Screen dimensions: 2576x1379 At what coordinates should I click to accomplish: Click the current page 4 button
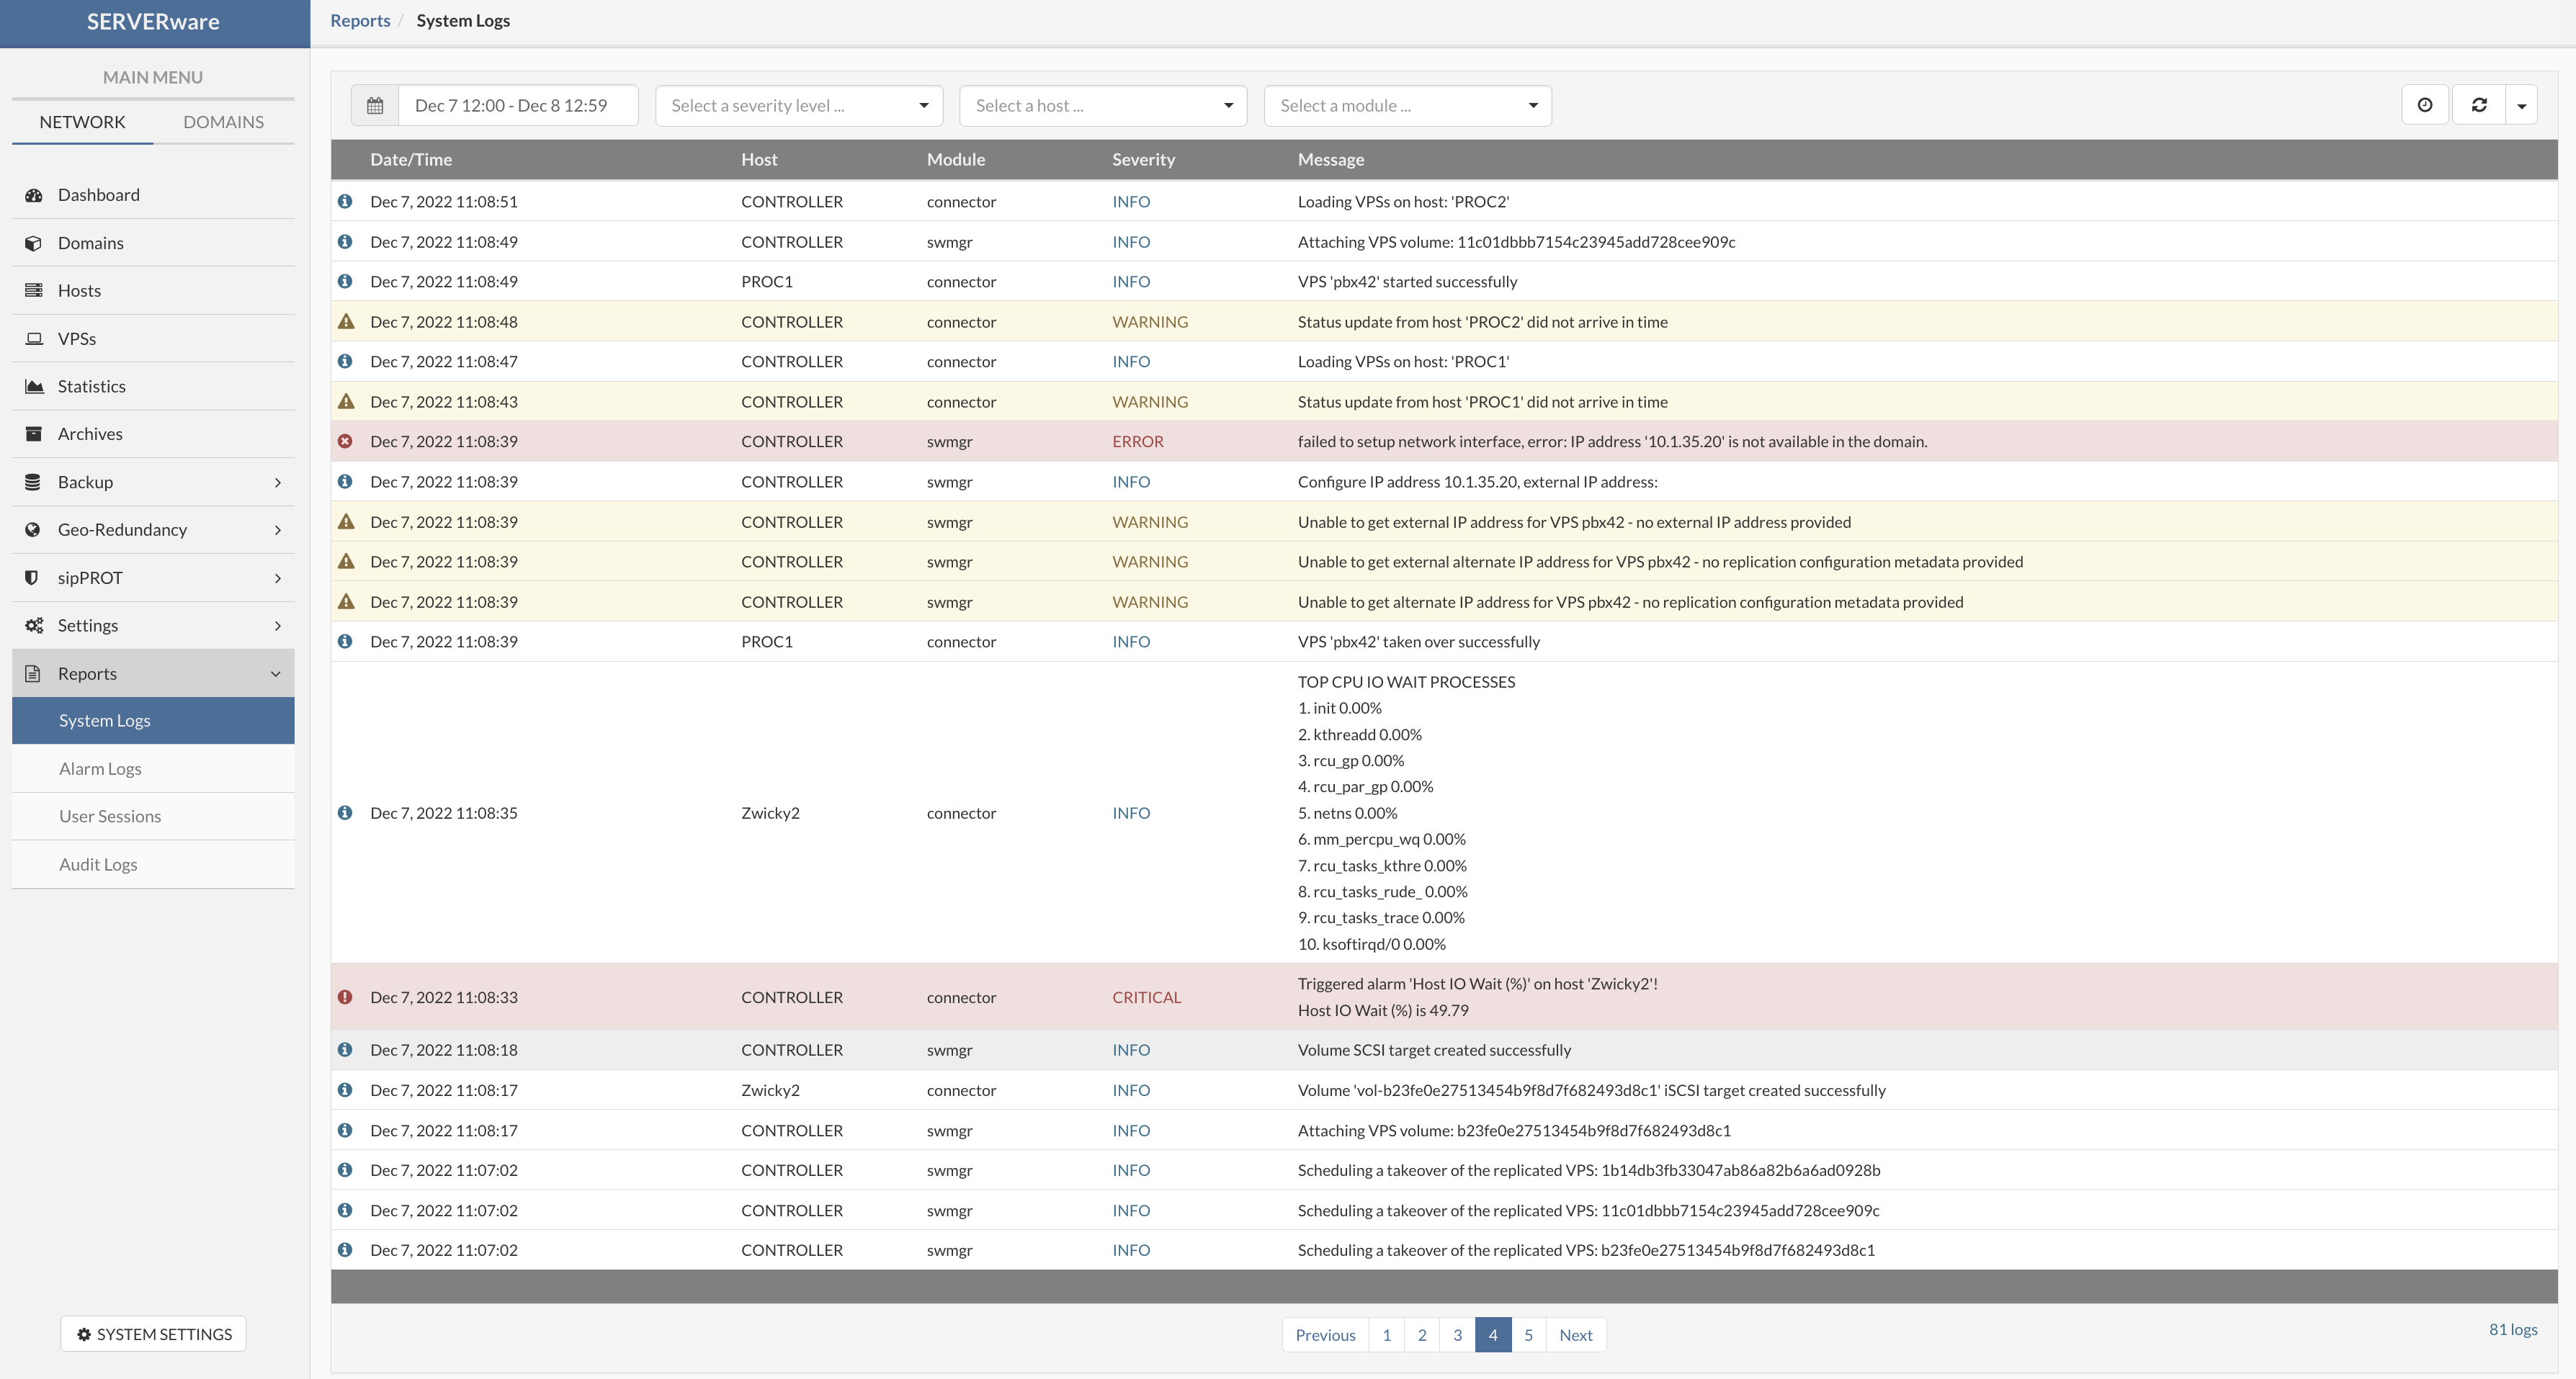coord(1493,1335)
